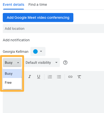Click the Georgia Kellman calendar name
This screenshot has height=113, width=104.
16,51
